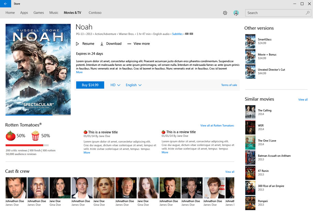This screenshot has height=215, width=313.
Task: Select the Movies & TV tab
Action: pos(72,13)
